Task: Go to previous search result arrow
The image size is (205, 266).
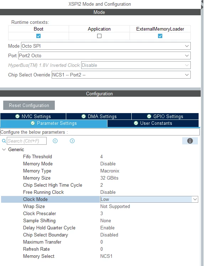Action: pos(55,141)
